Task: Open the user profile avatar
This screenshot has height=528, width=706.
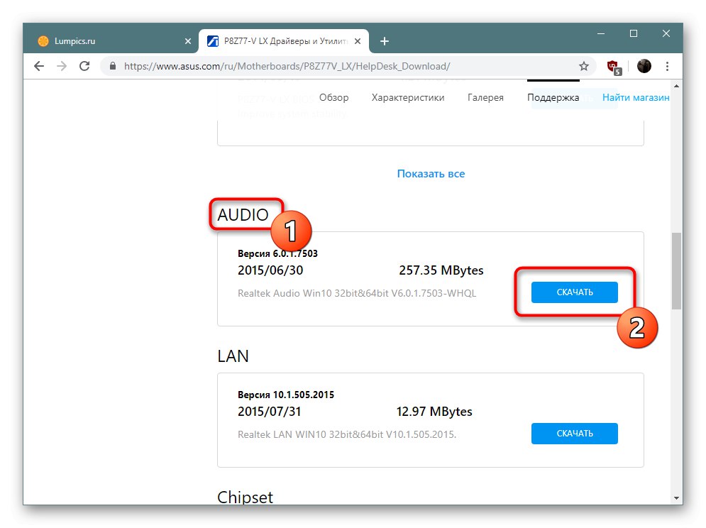Action: [x=644, y=66]
